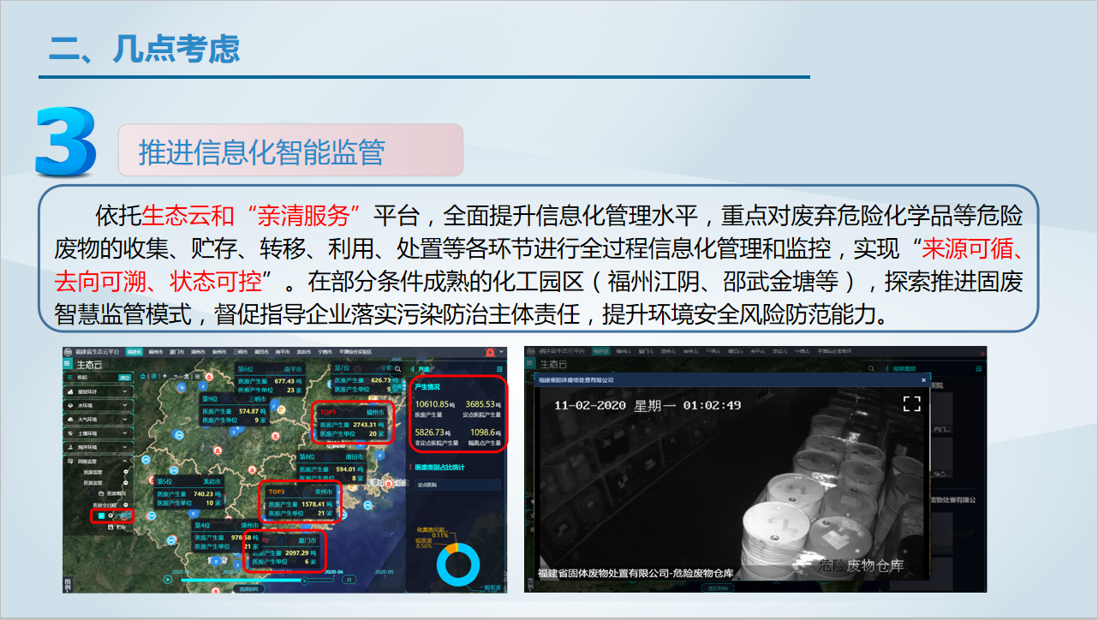
Task: Expand the 水环境 sidebar section
Action: 125,405
